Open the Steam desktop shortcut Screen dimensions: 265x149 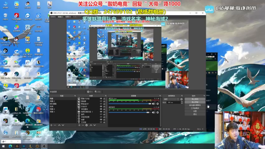point(5,99)
